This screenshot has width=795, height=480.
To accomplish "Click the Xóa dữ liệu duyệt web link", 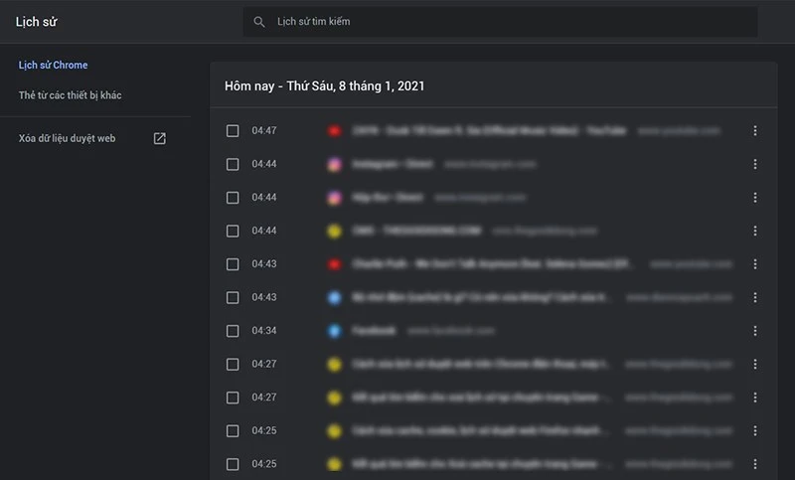I will pyautogui.click(x=67, y=138).
